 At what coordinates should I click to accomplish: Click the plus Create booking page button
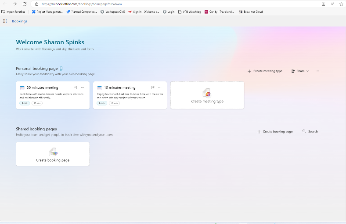(x=275, y=131)
